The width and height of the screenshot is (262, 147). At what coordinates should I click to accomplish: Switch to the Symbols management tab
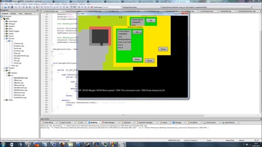tap(13, 13)
